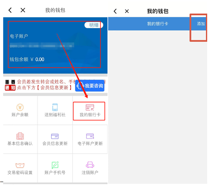The height and width of the screenshot is (187, 210).
Task: Open the 明细 (details) button
Action: tap(93, 25)
